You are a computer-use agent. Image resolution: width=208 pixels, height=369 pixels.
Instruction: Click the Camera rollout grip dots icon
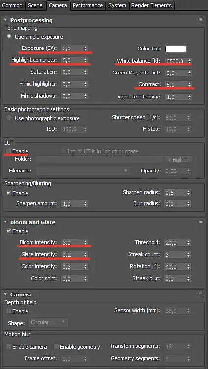coord(201,294)
